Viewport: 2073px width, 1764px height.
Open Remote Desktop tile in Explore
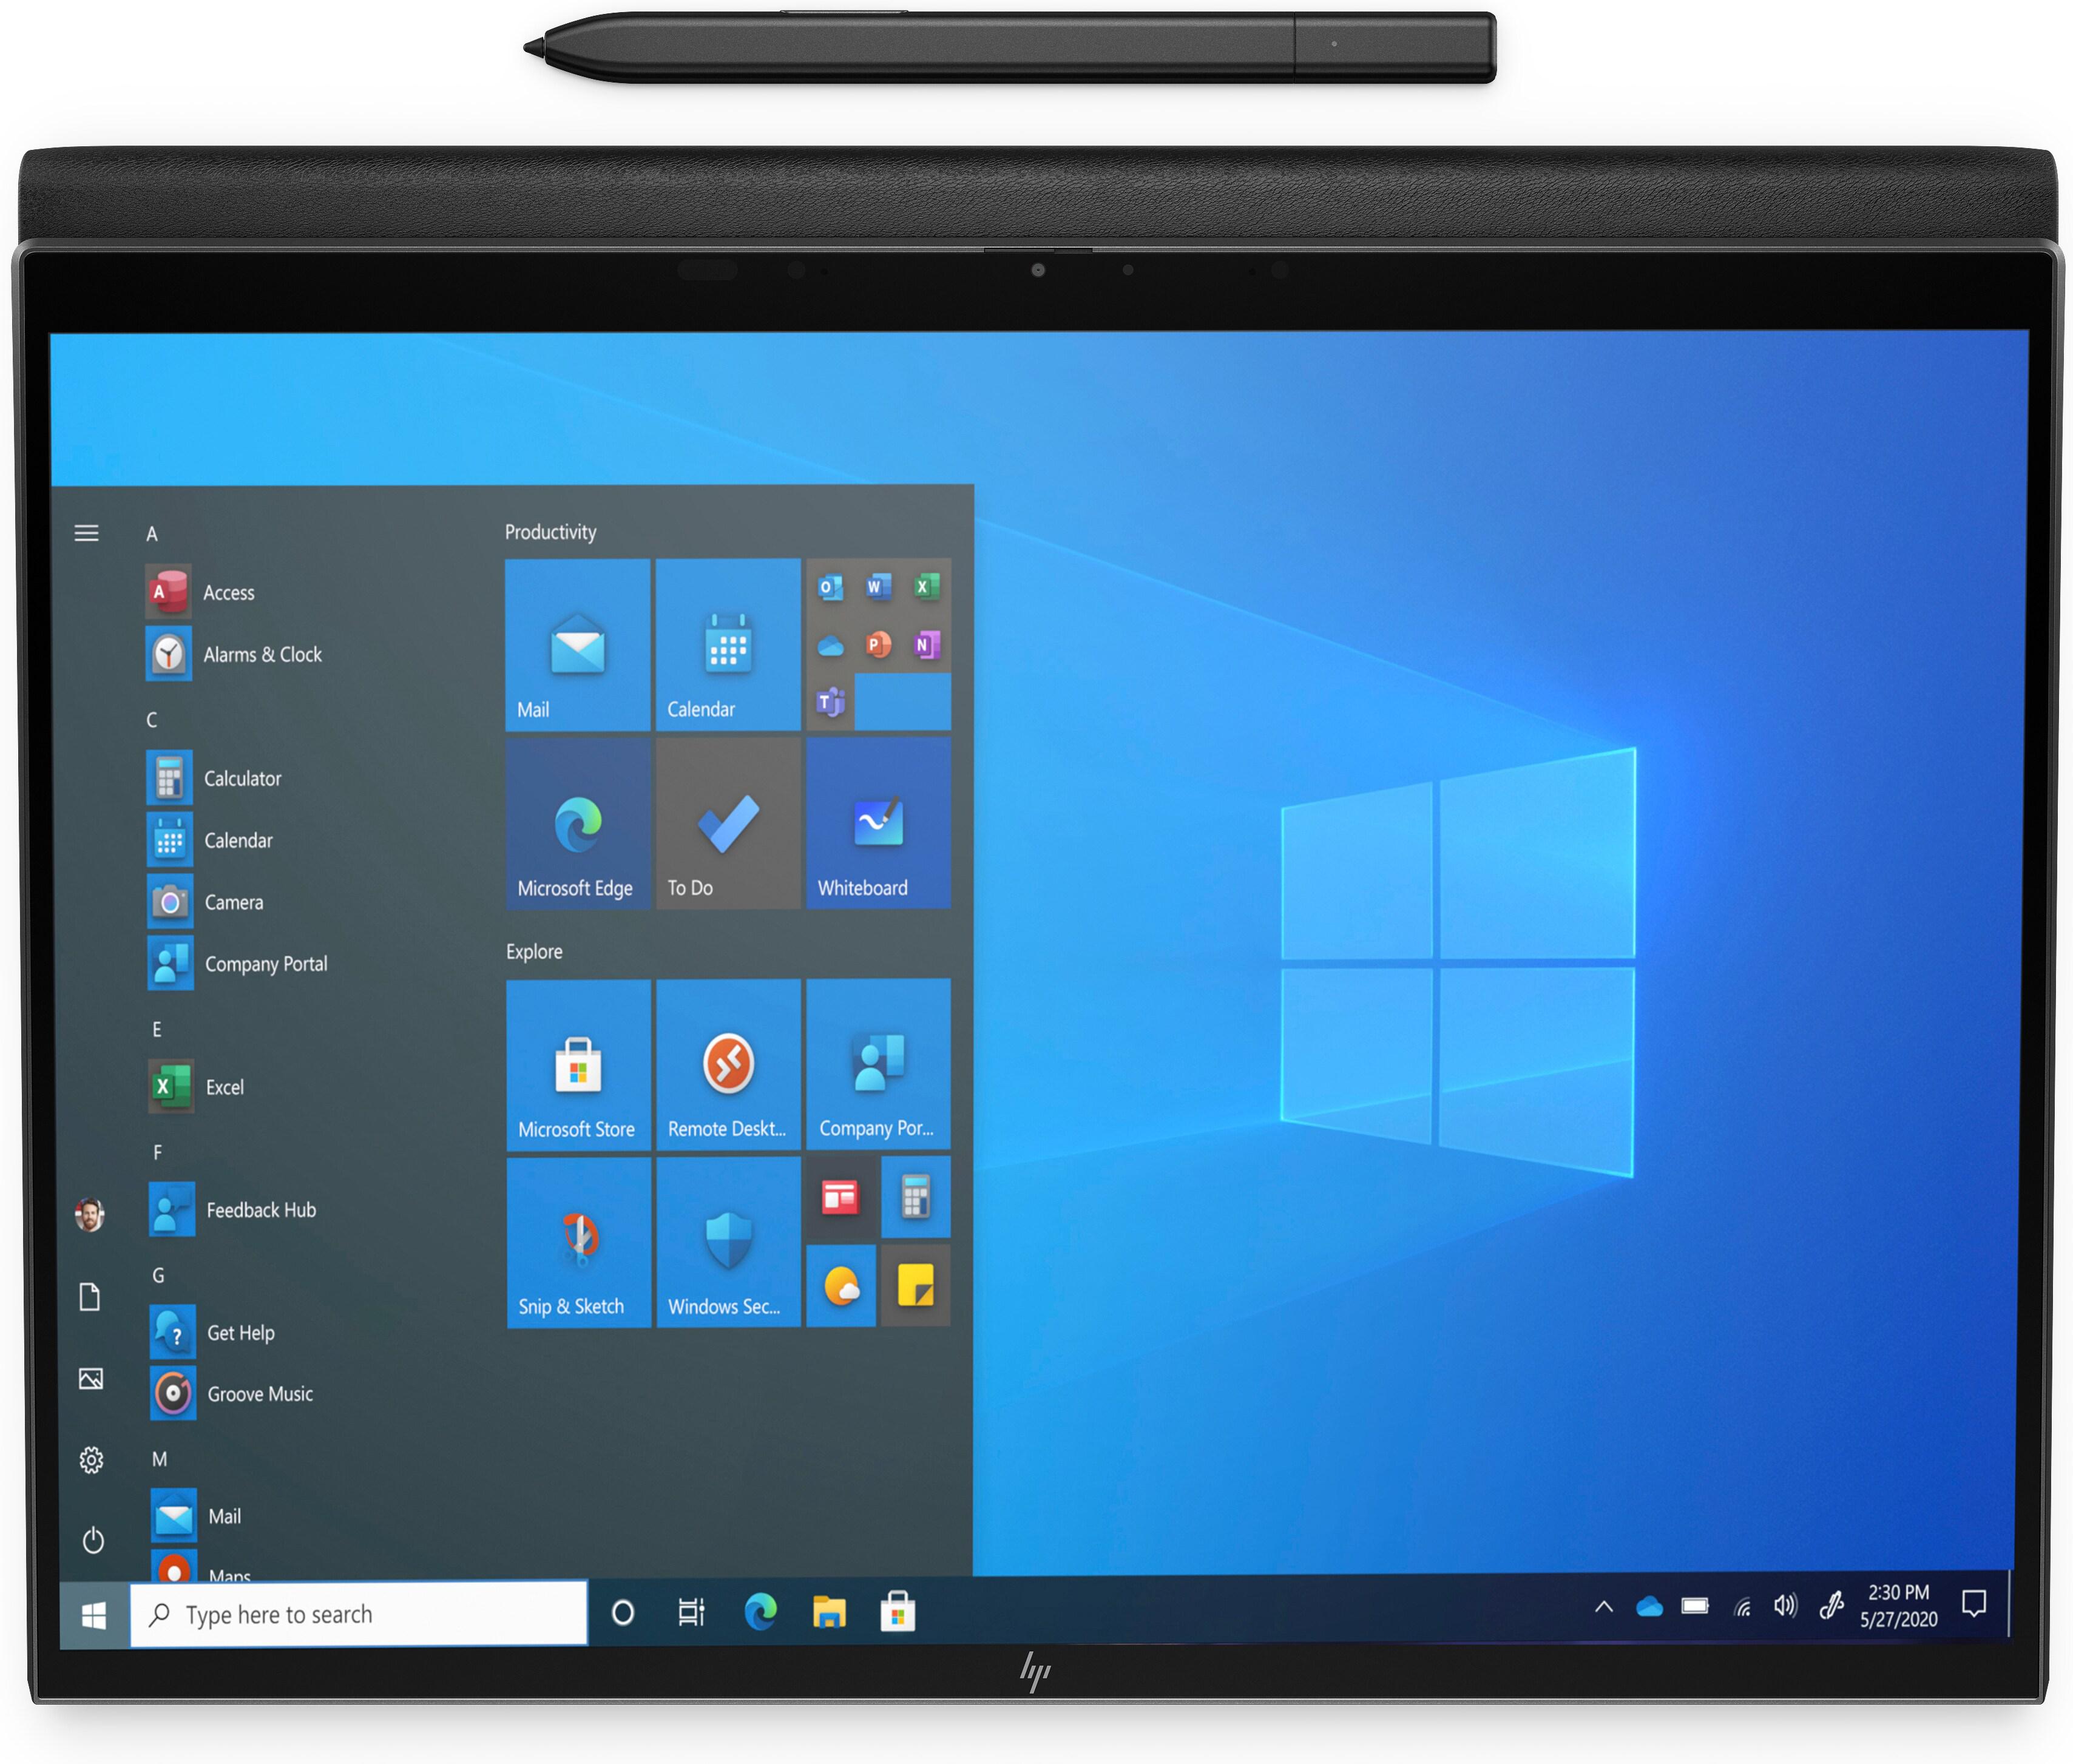tap(727, 1064)
